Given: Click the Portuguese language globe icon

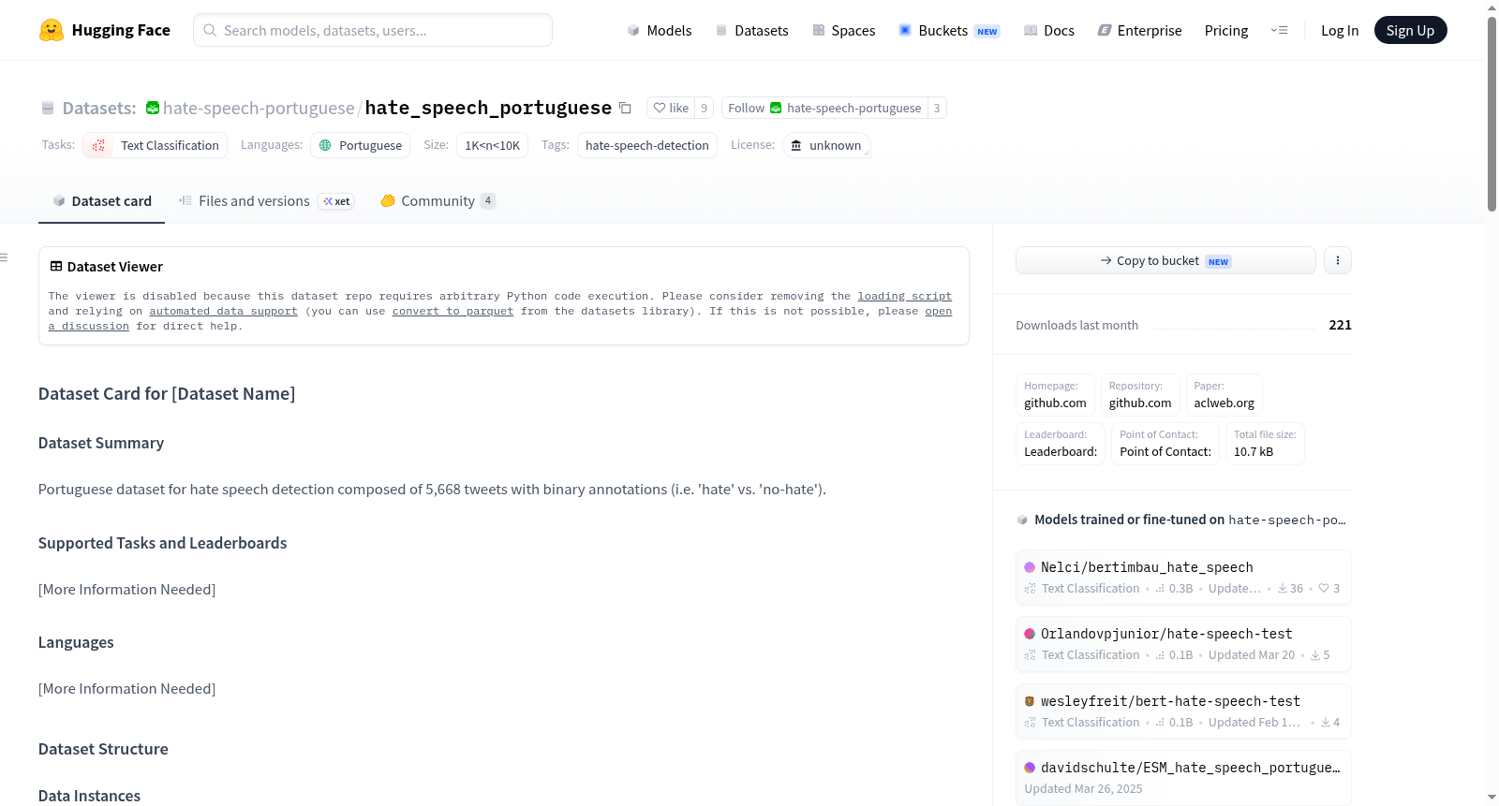Looking at the screenshot, I should pos(325,145).
